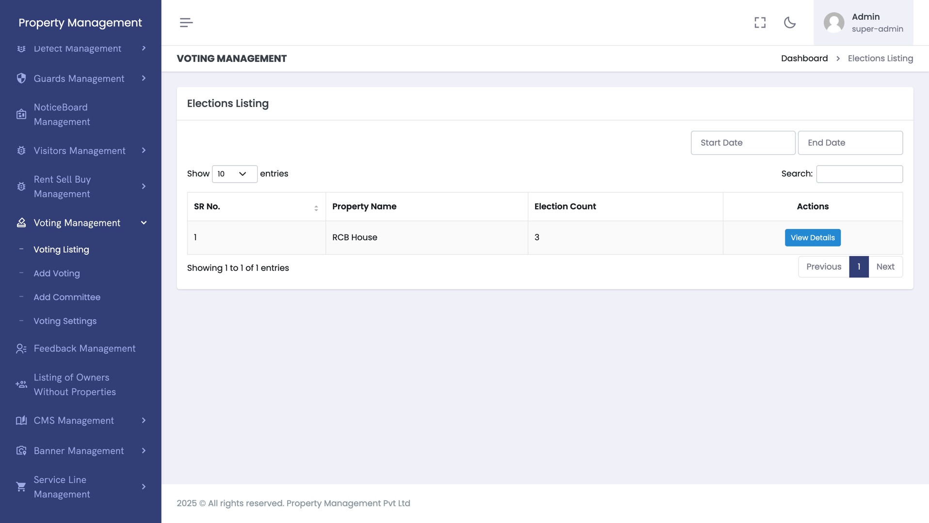929x523 pixels.
Task: Open the Show entries dropdown
Action: [234, 174]
